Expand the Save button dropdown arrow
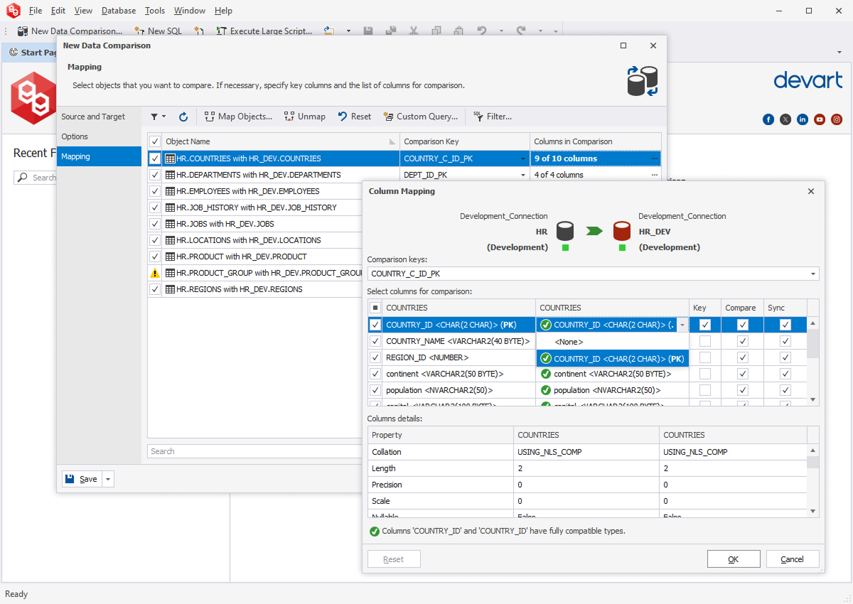Image resolution: width=853 pixels, height=604 pixels. [x=108, y=479]
